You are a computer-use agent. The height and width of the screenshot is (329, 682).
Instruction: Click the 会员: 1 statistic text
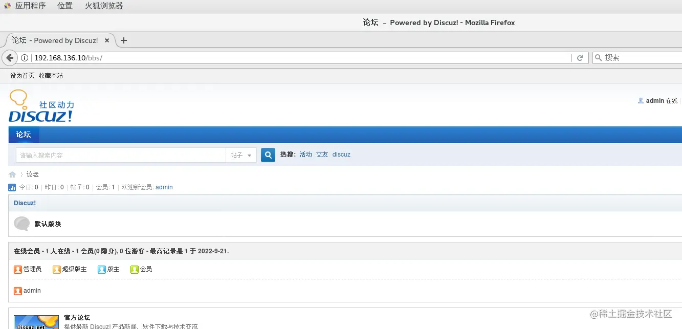click(105, 187)
